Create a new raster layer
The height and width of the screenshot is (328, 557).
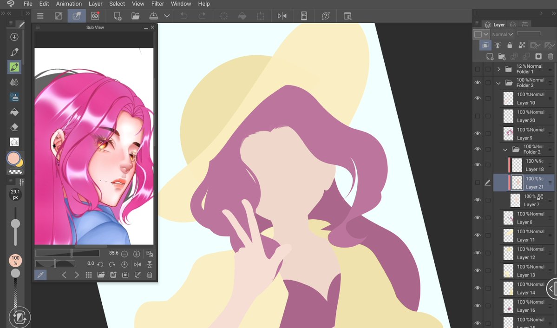point(490,57)
